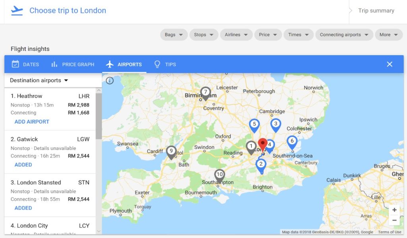Remove Gatwick via the ADDED toggle

pos(23,165)
